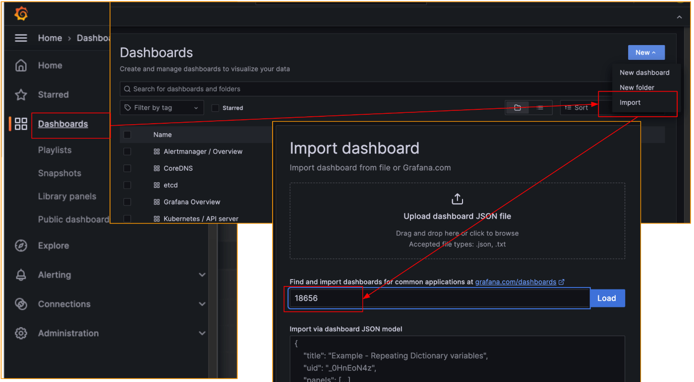Viewport: 694px width, 382px height.
Task: Click inside the dashboard JSON model textarea
Action: [x=457, y=359]
